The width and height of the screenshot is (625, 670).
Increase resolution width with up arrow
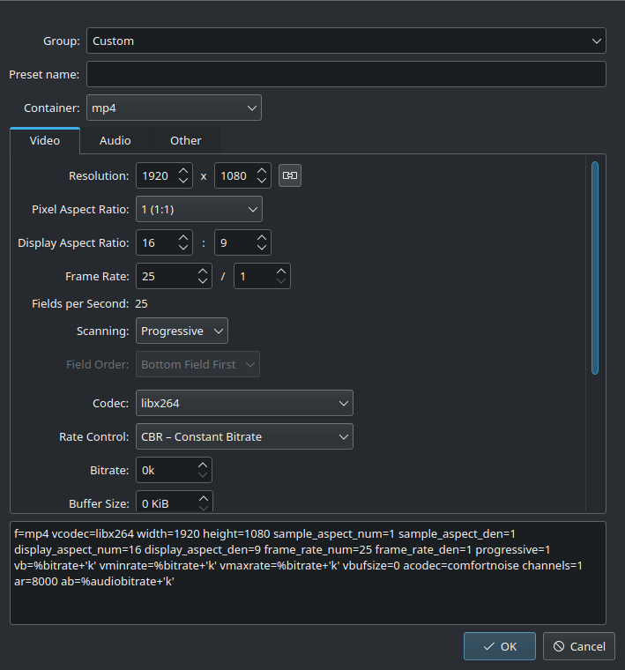[x=183, y=171]
